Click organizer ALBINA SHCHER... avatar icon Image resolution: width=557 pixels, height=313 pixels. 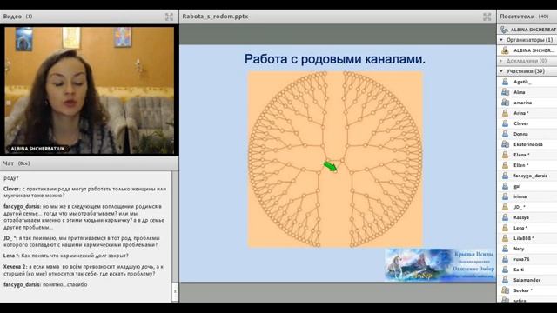pyautogui.click(x=505, y=50)
